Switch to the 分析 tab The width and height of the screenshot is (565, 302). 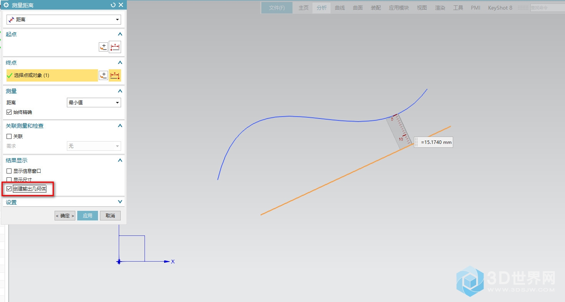pos(322,8)
